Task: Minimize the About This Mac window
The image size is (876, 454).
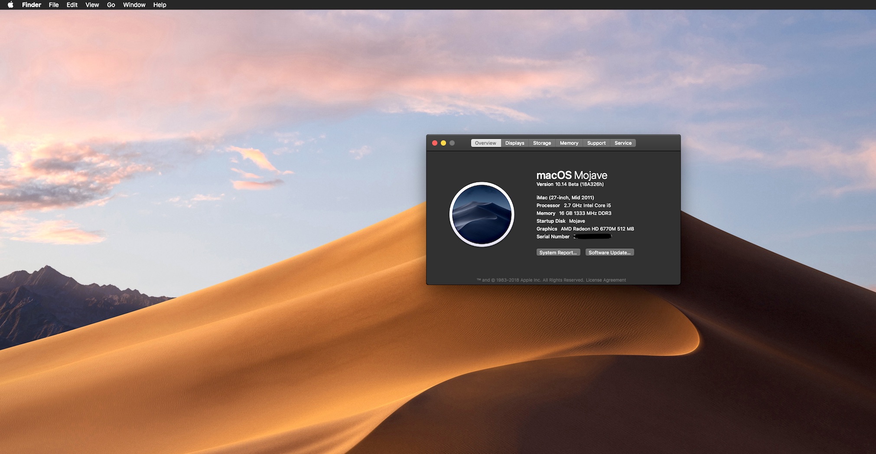Action: coord(443,143)
